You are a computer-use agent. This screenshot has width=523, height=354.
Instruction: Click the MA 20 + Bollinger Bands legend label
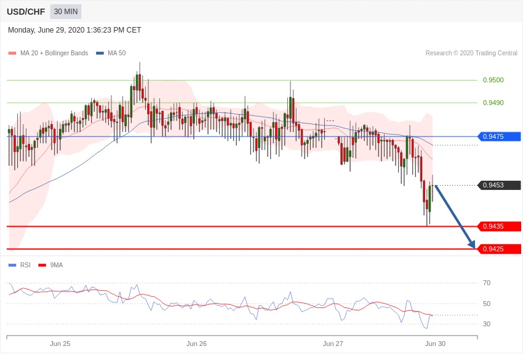coord(54,53)
